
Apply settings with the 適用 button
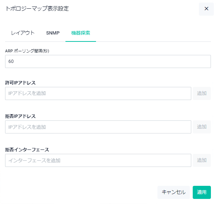pos(202,192)
